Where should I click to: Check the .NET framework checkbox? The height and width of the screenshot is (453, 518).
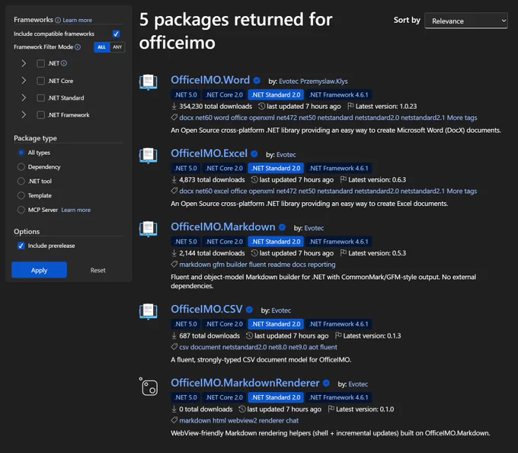pos(40,63)
